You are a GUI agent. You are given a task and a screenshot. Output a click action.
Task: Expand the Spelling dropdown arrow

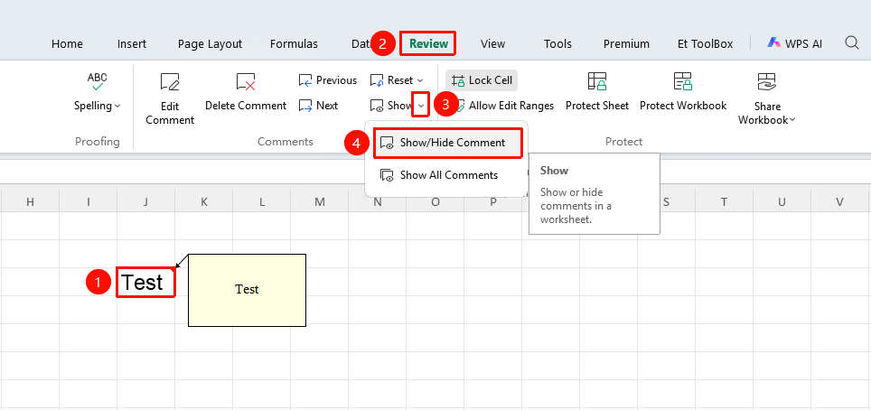coord(117,106)
